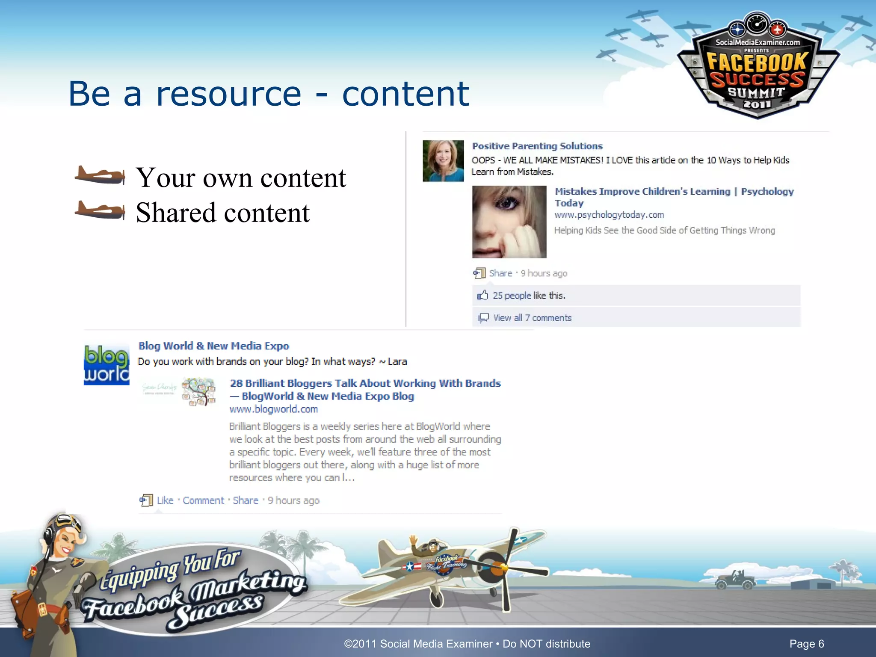Click the comment bubble icon
The height and width of the screenshot is (657, 876).
point(483,318)
